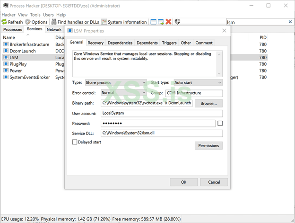295x223 pixels.
Task: Expand the Type dropdown (Share process)
Action: [116, 82]
